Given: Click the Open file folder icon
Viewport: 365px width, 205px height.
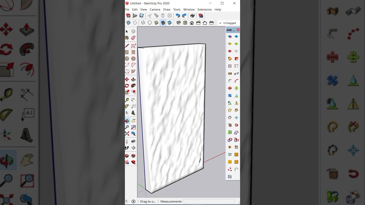Looking at the screenshot, I should (135, 16).
